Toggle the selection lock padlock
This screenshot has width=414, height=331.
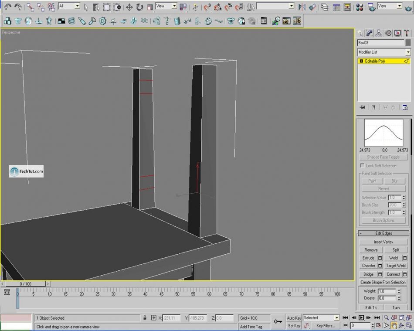[144, 318]
